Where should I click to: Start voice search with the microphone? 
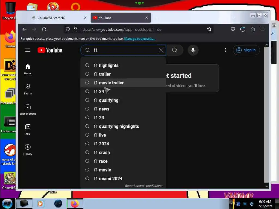[193, 50]
